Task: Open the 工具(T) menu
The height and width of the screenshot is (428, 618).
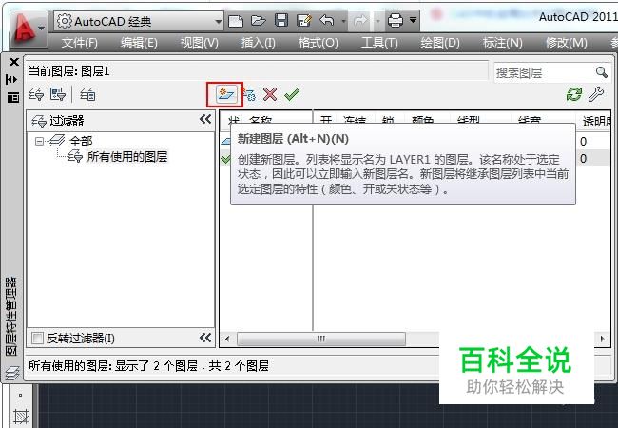Action: [379, 42]
